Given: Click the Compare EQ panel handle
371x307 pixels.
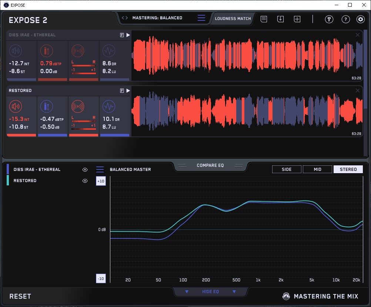Looking at the screenshot, I should [x=210, y=165].
